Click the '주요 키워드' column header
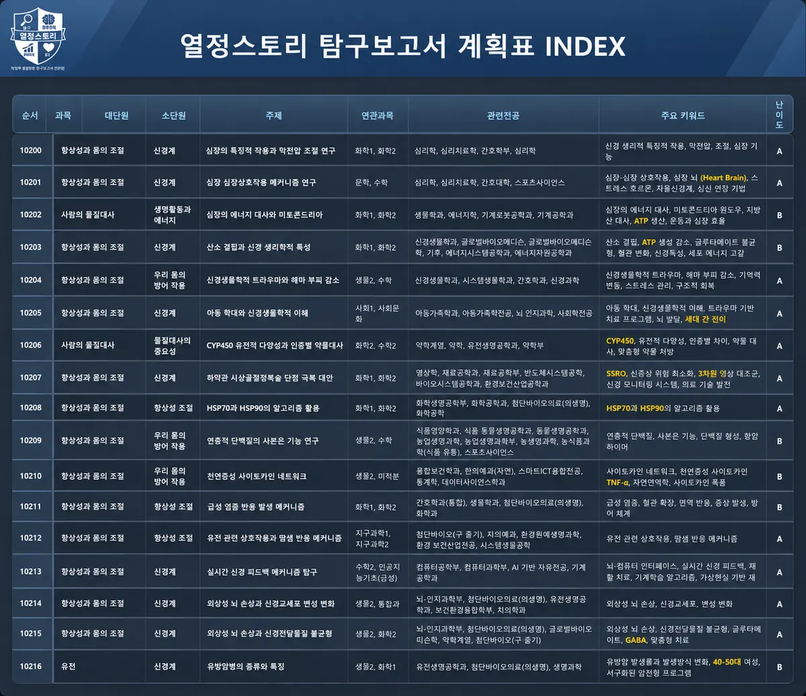 682,116
